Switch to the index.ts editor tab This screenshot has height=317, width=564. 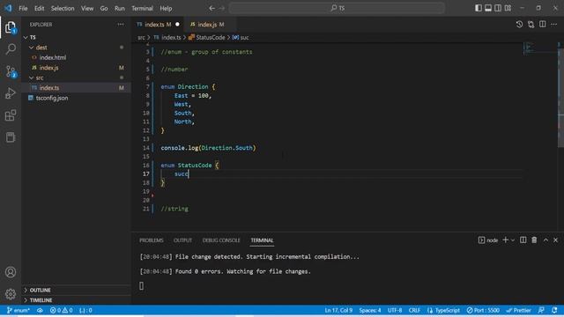(x=158, y=25)
